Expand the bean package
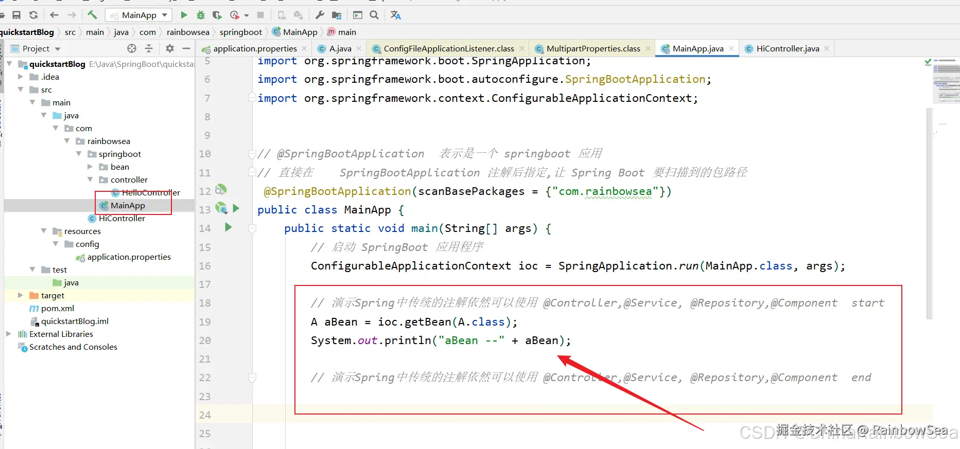This screenshot has height=449, width=960. click(x=90, y=167)
